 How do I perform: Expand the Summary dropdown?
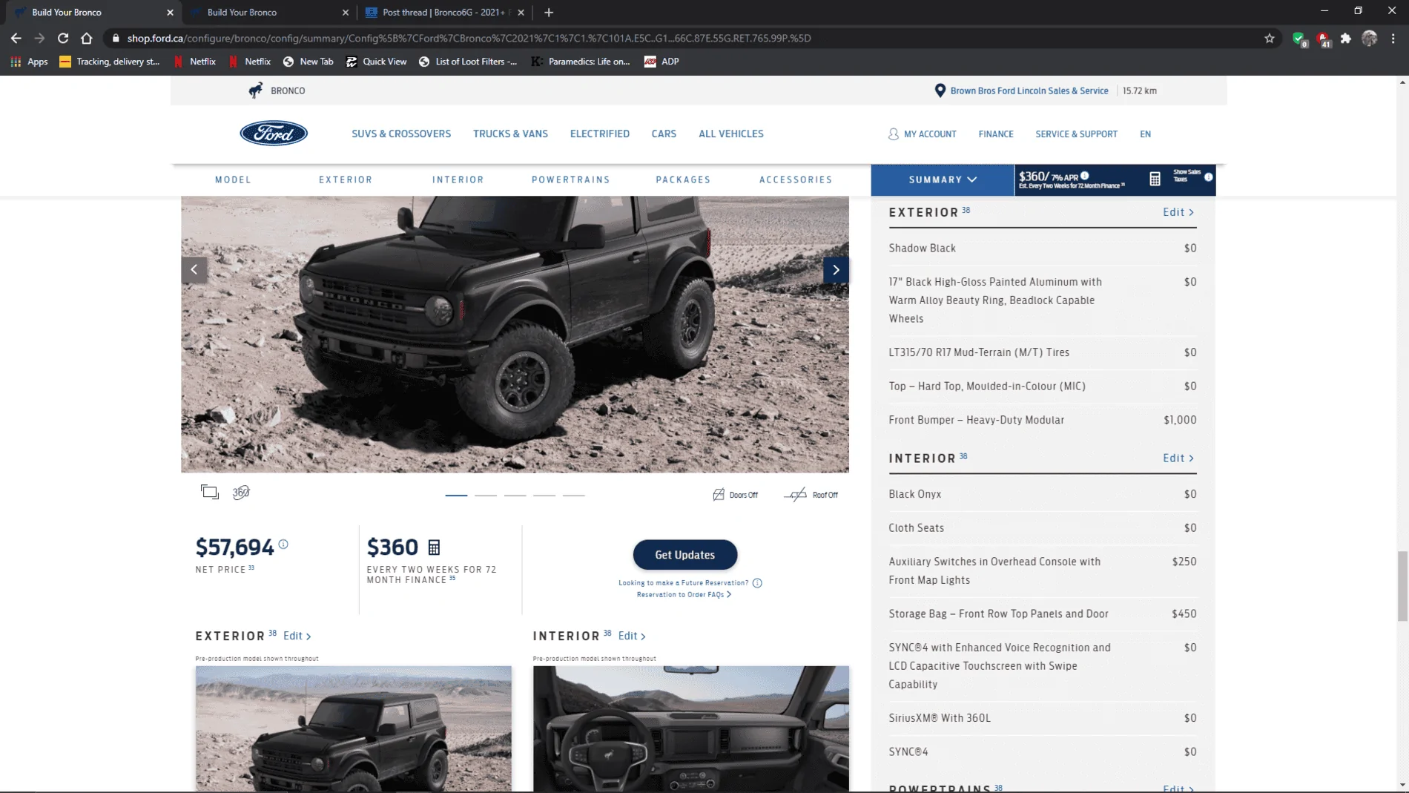coord(943,180)
